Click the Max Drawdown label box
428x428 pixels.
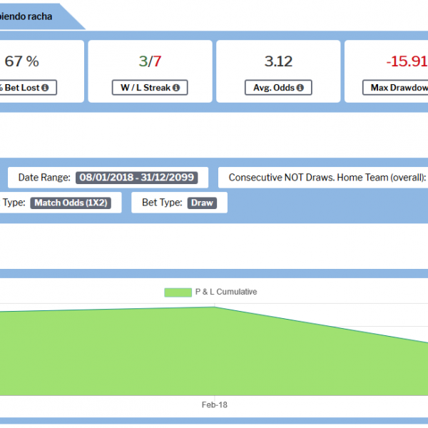[397, 88]
